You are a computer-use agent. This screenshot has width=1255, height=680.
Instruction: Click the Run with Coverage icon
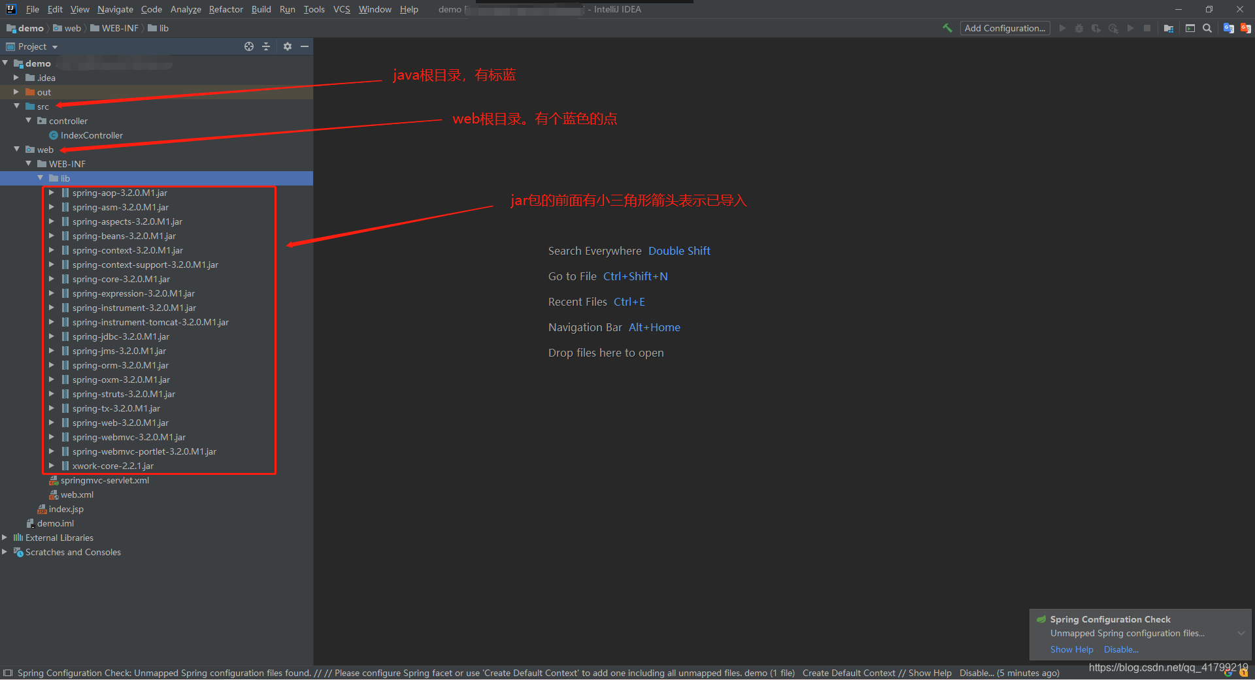[1096, 28]
